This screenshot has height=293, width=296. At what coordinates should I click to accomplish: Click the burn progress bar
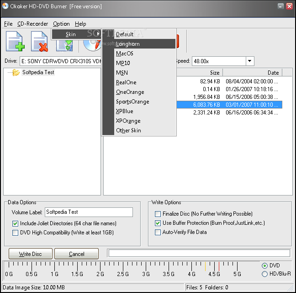pyautogui.click(x=199, y=253)
